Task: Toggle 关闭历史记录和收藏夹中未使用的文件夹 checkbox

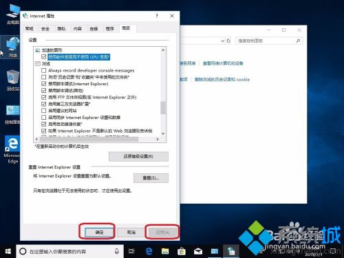Action: (44, 77)
